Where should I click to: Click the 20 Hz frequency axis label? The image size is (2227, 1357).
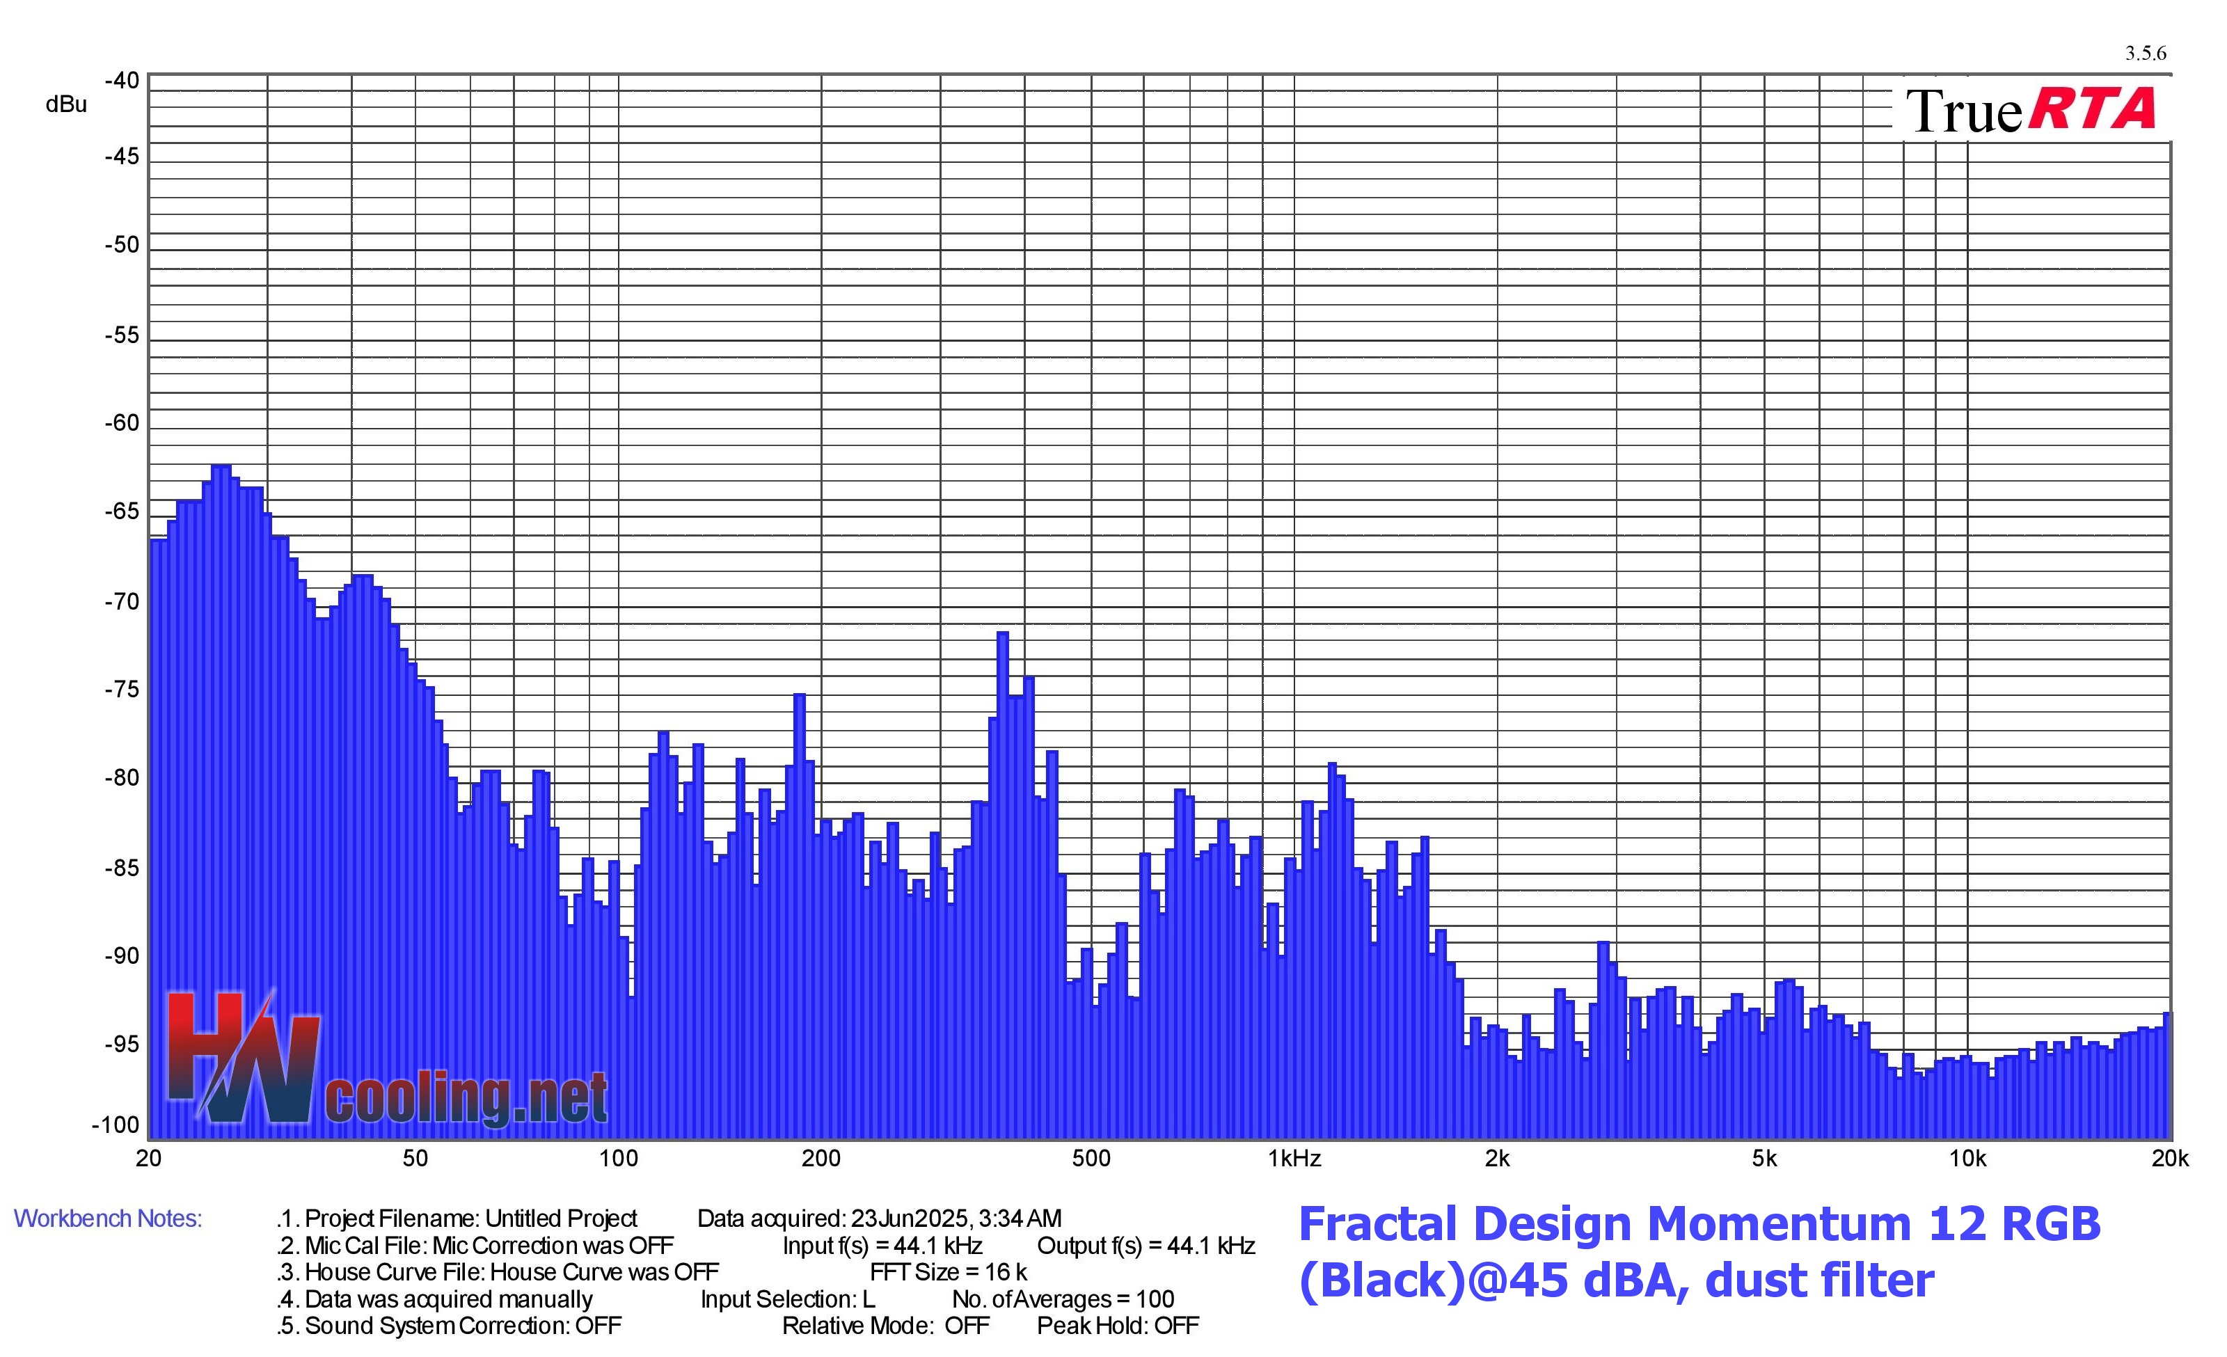tap(148, 1158)
